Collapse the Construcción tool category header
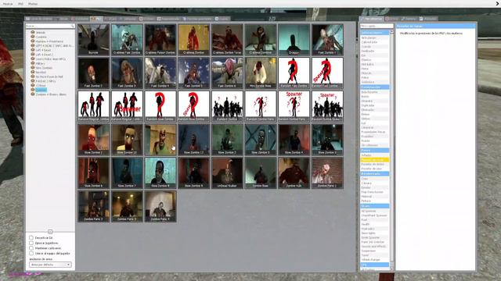501x281 pixels. tap(374, 87)
